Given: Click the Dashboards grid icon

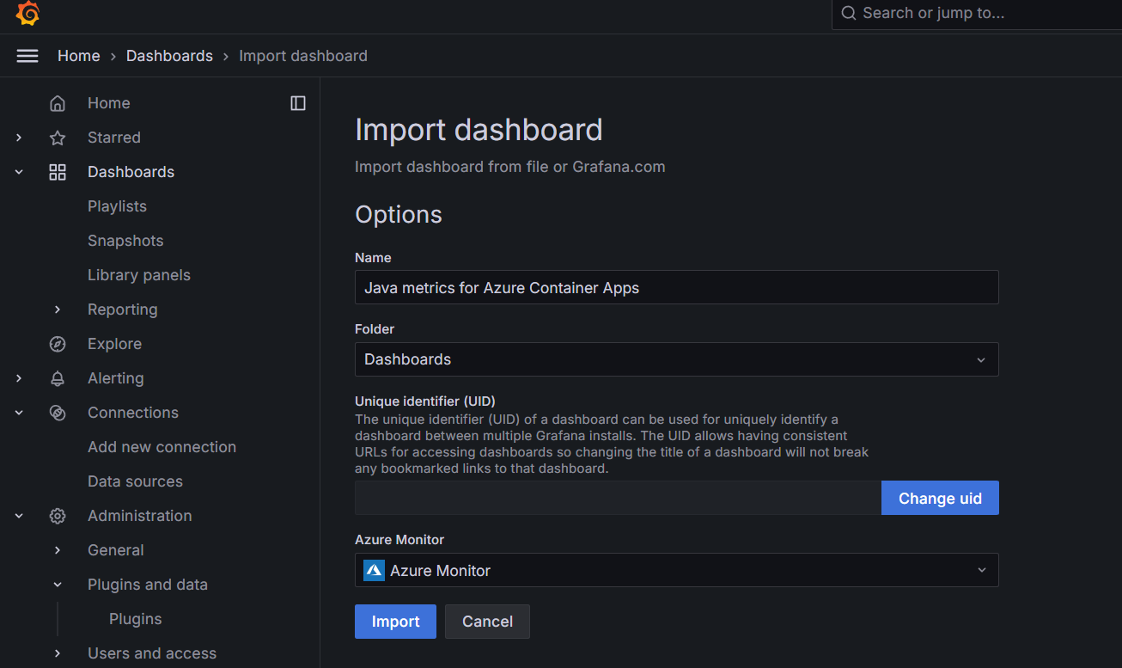Looking at the screenshot, I should (x=58, y=171).
